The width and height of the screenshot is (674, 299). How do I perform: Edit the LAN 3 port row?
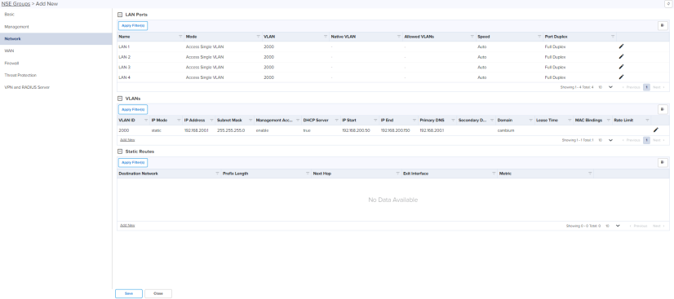[x=621, y=67]
